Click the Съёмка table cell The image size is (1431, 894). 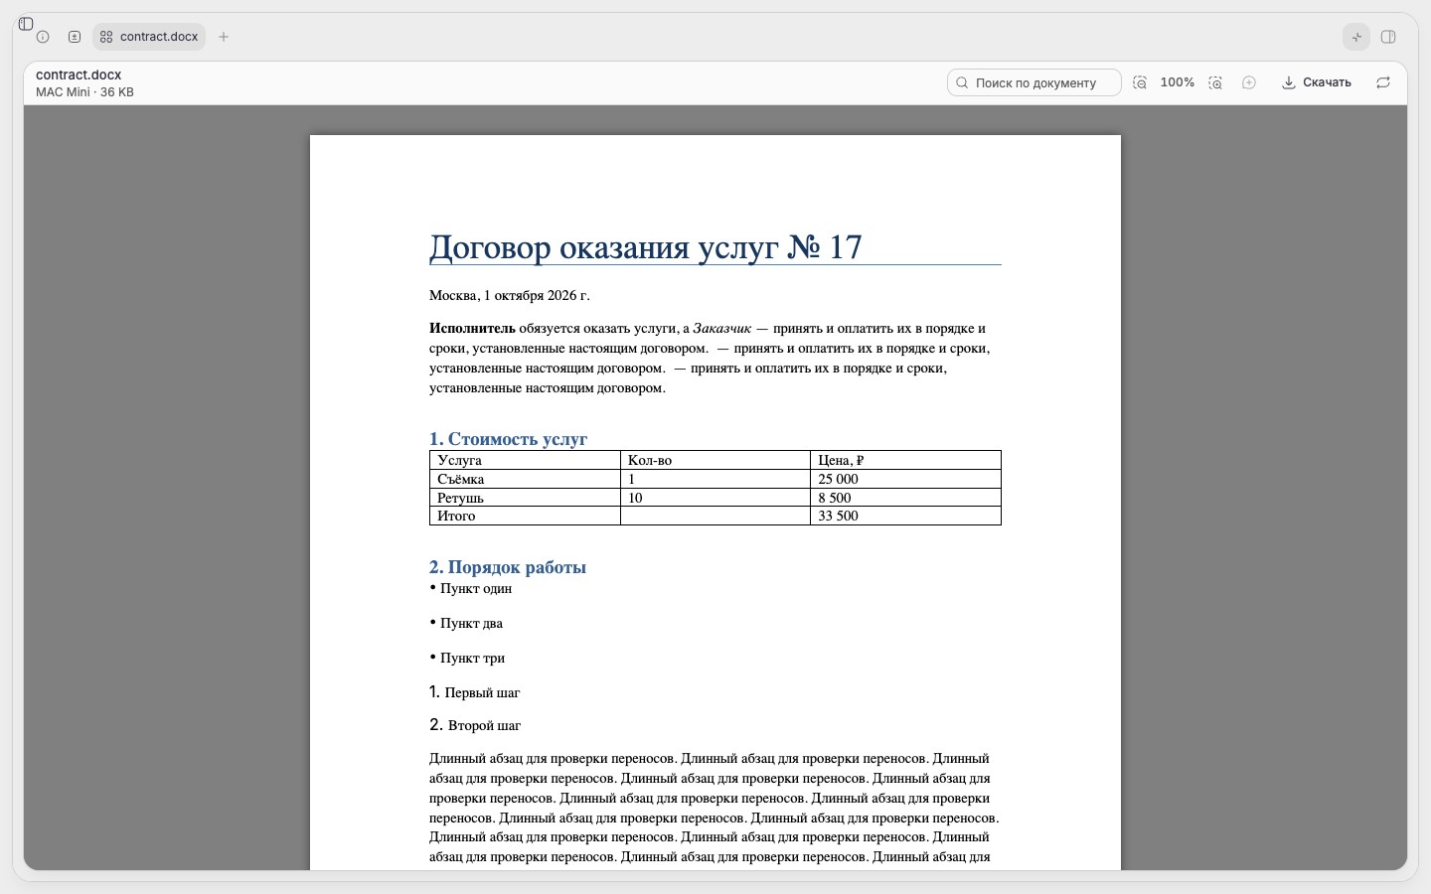525,479
